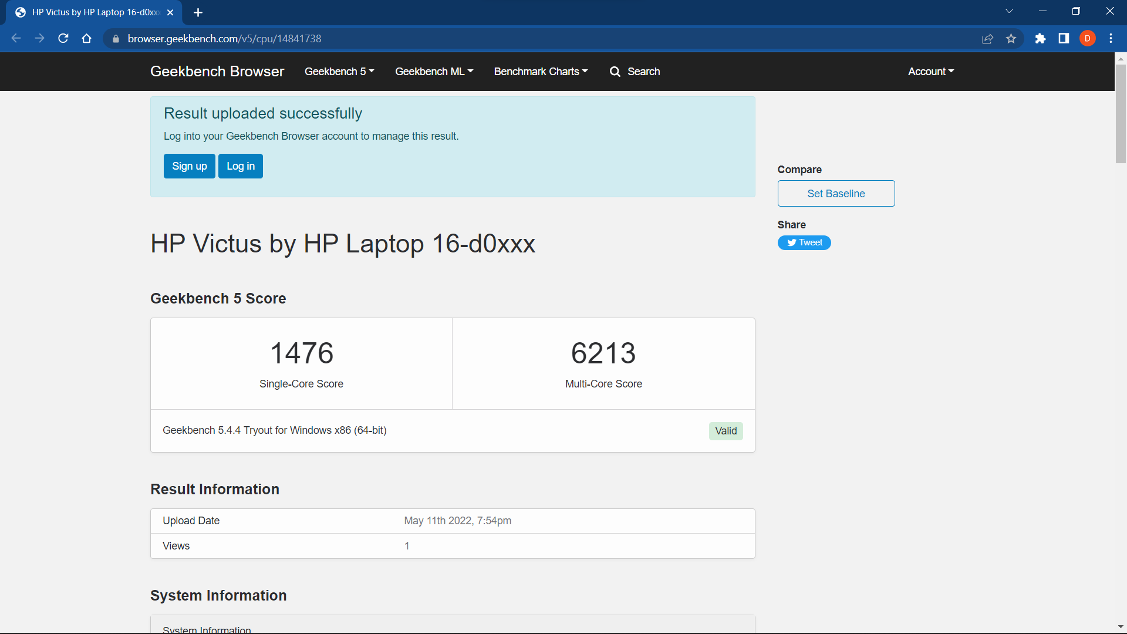Restore down the browser window
Image resolution: width=1127 pixels, height=634 pixels.
[1076, 11]
